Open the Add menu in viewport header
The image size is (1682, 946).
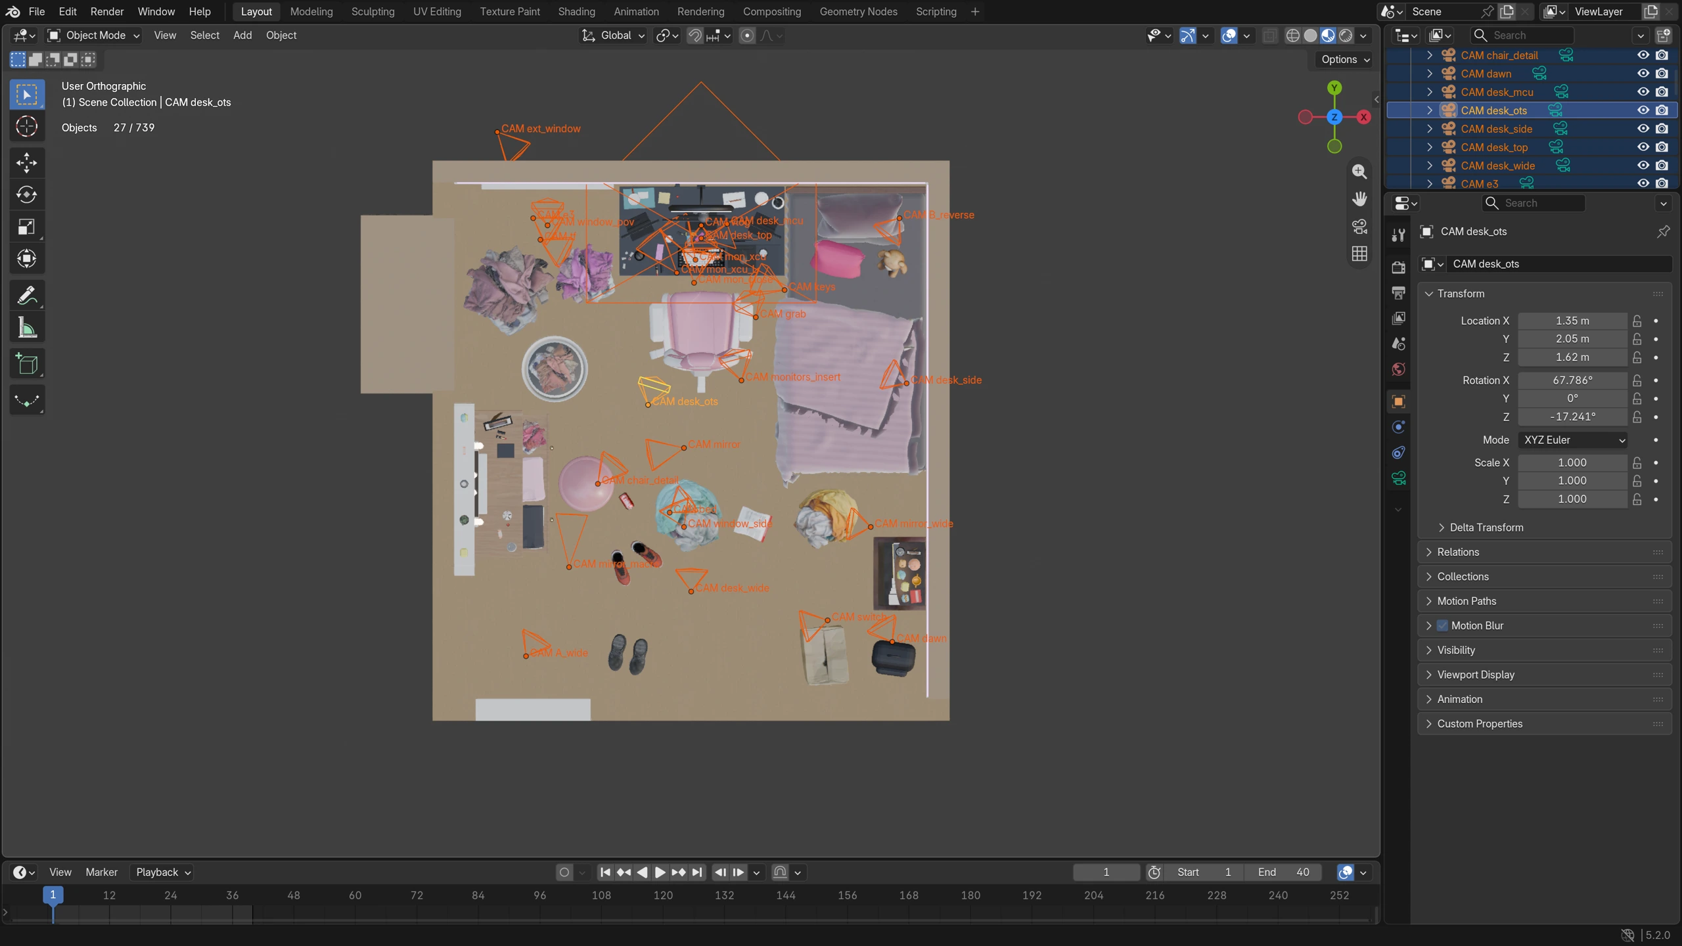tap(242, 35)
